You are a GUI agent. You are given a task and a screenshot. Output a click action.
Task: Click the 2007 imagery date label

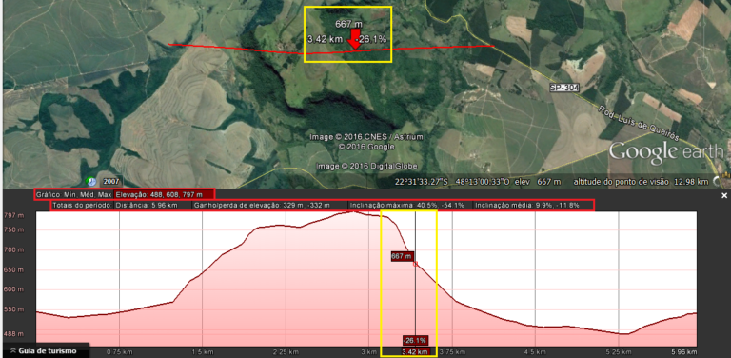click(110, 181)
